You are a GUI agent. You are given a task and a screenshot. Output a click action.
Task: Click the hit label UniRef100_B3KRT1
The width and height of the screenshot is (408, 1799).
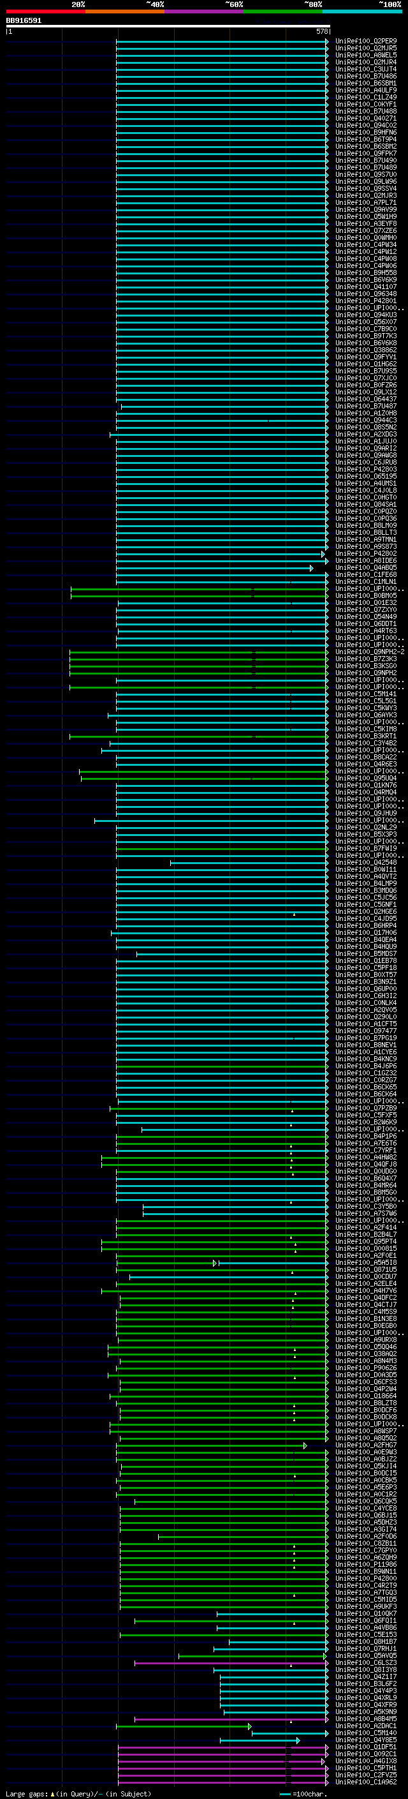(366, 736)
